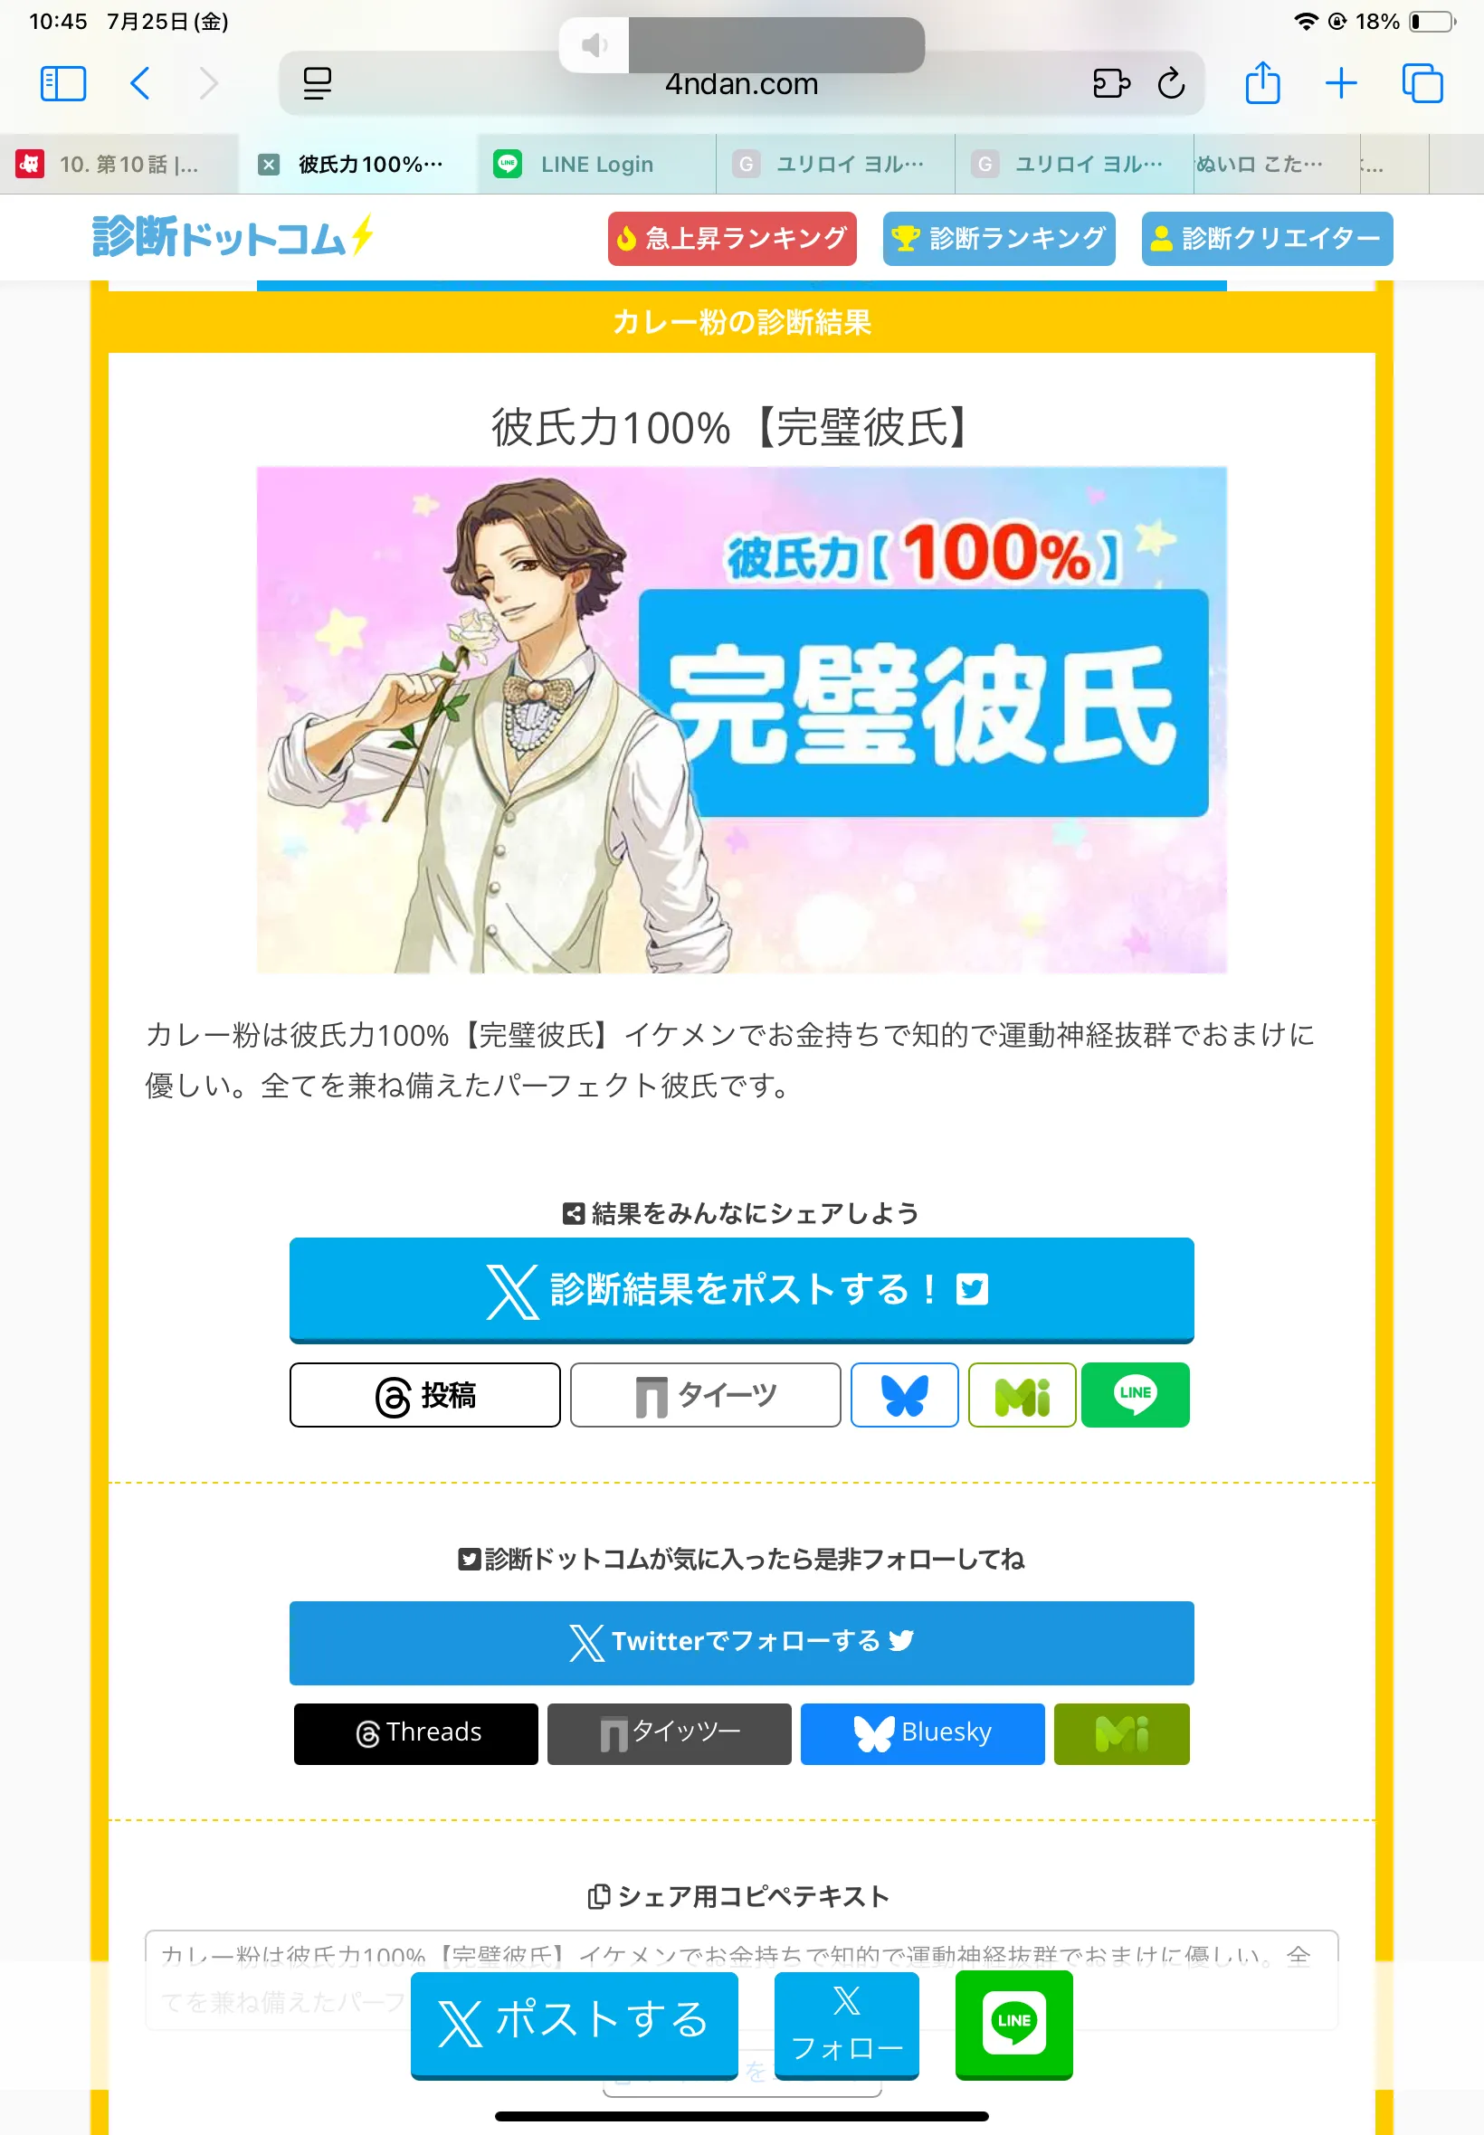Switch to the 第10話 tab
Image resolution: width=1484 pixels, height=2135 pixels.
119,165
